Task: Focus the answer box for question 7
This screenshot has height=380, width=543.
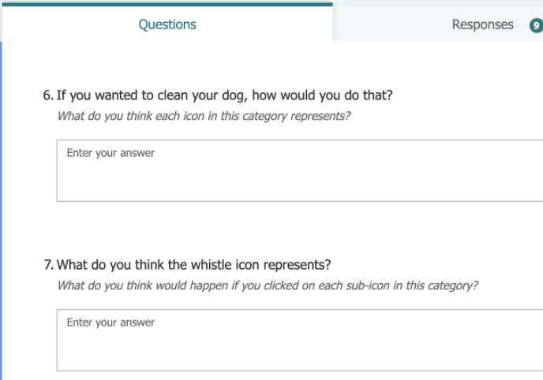Action: [300, 341]
